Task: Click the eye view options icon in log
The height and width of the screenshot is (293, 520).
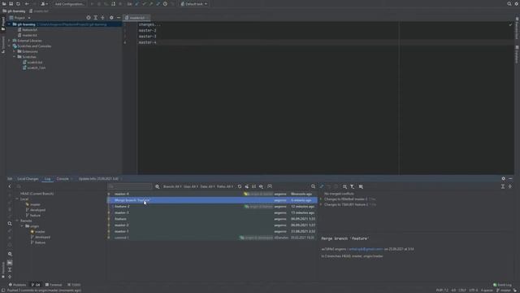Action: tap(261, 186)
